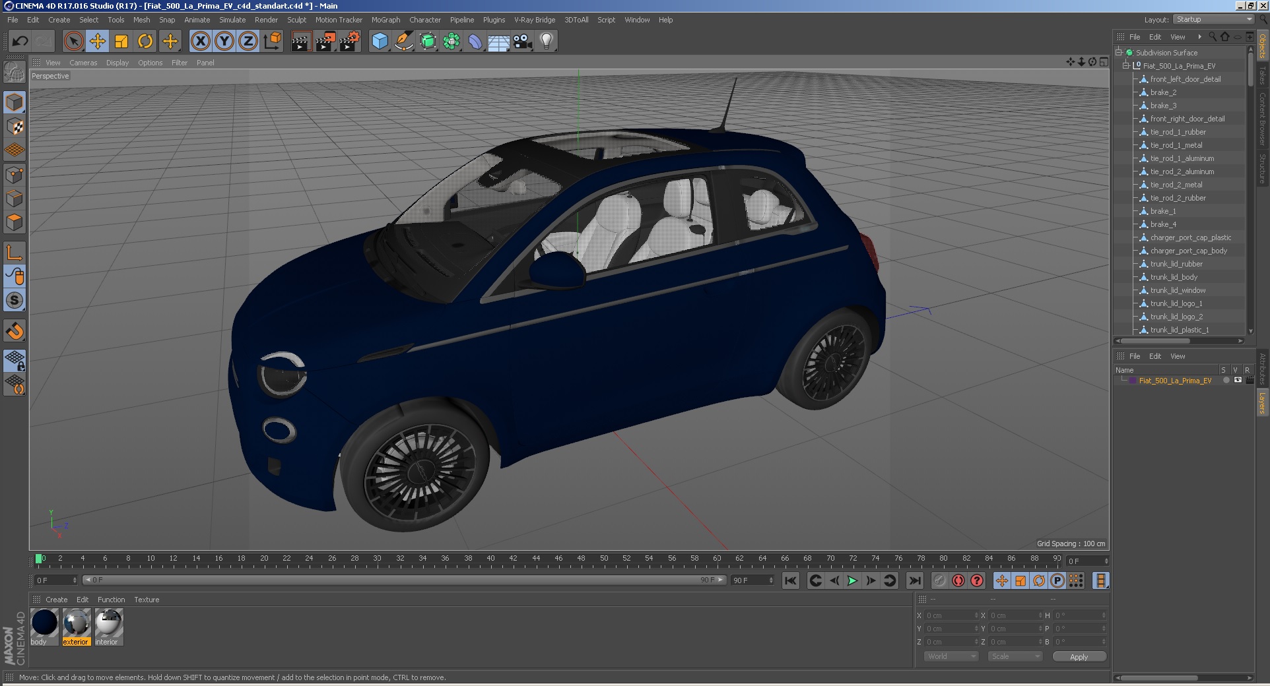This screenshot has height=686, width=1270.
Task: Open the Simulate menu
Action: (232, 20)
